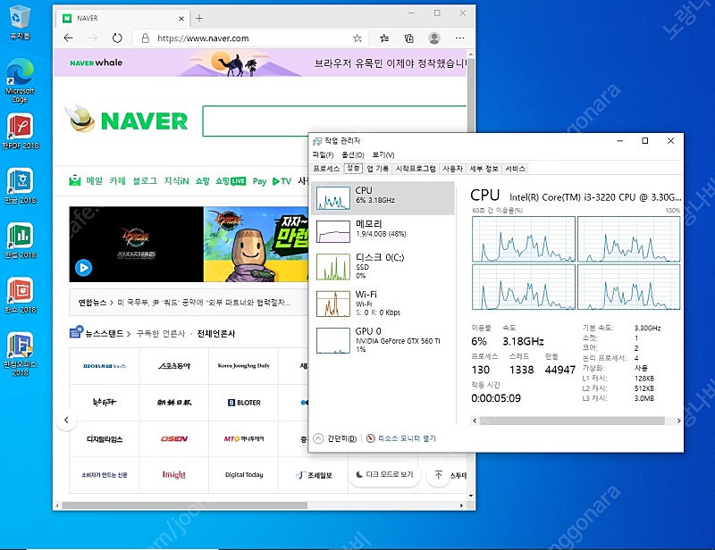
Task: Select 구독한 언론사 in newsstand
Action: click(x=161, y=334)
